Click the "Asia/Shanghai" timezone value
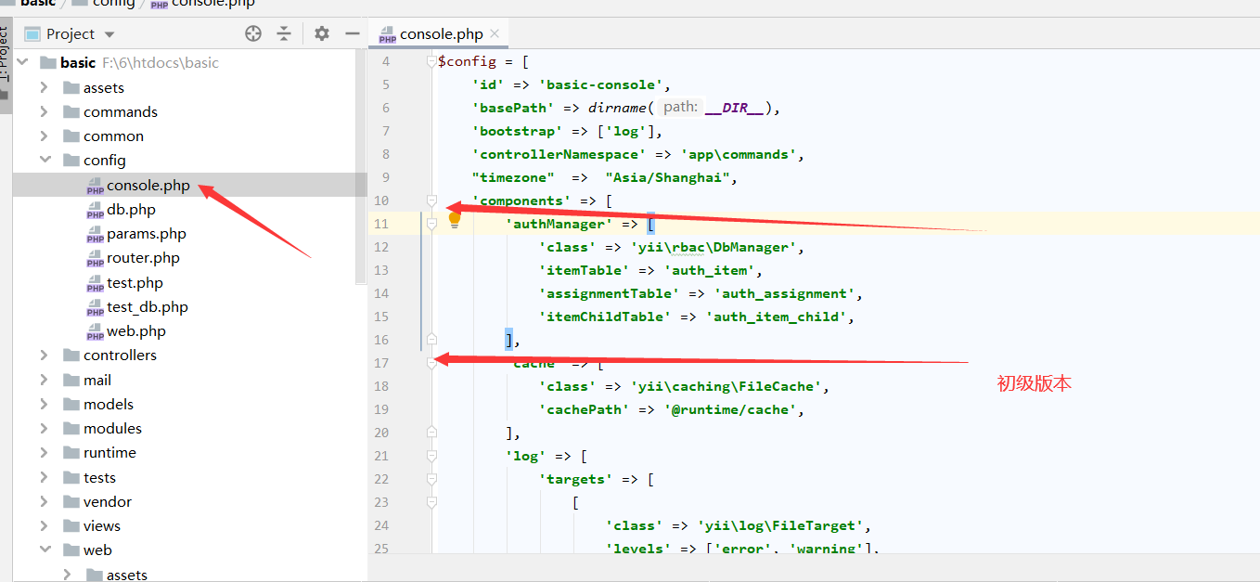This screenshot has width=1260, height=582. [x=670, y=177]
